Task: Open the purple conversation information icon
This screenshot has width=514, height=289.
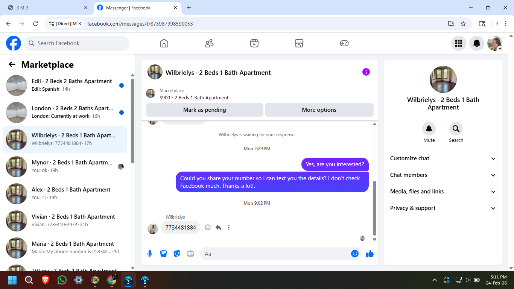Action: 366,72
